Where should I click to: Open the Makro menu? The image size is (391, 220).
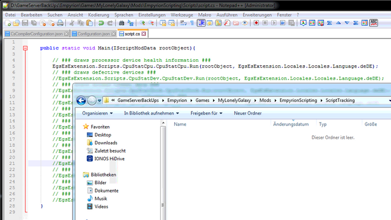pos(205,15)
